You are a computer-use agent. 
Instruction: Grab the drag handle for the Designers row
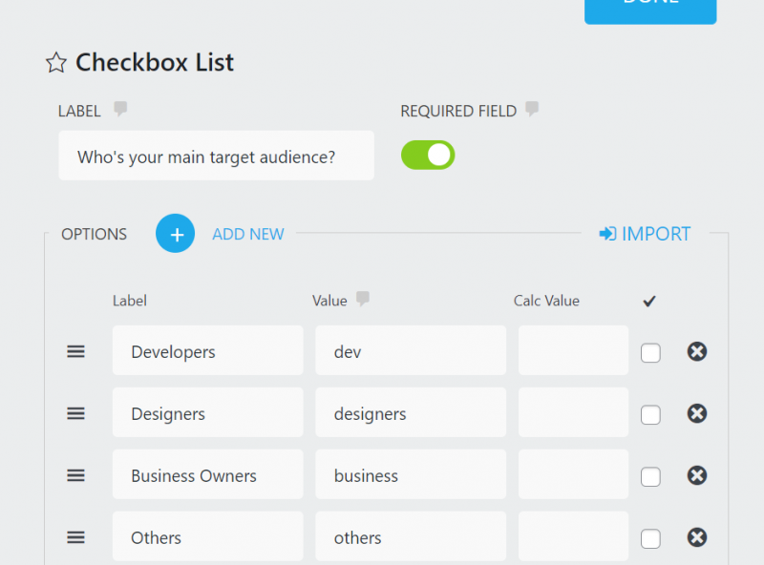pos(76,413)
